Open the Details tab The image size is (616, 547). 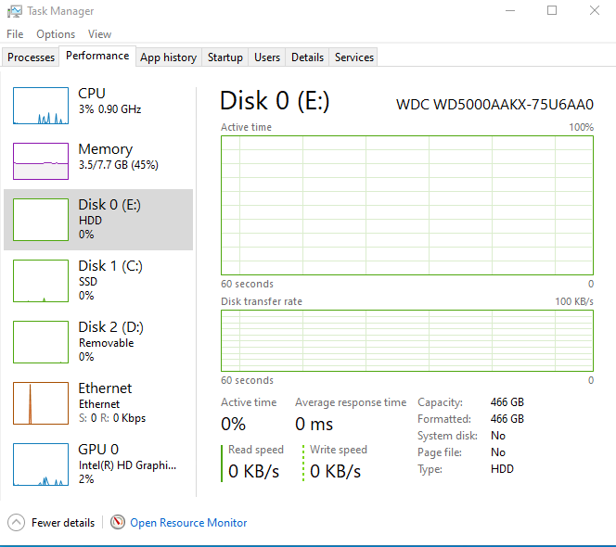(307, 57)
